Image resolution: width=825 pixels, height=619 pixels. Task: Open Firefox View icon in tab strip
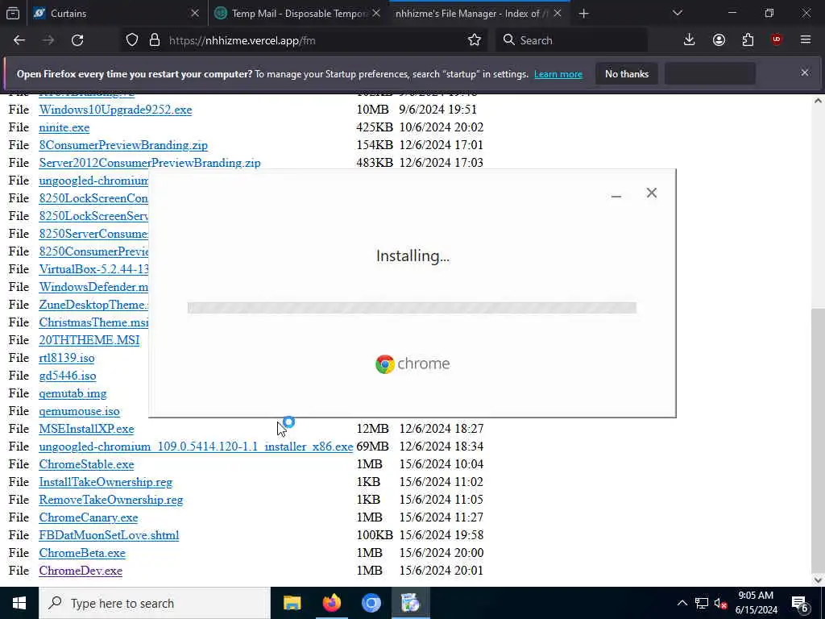[x=13, y=13]
